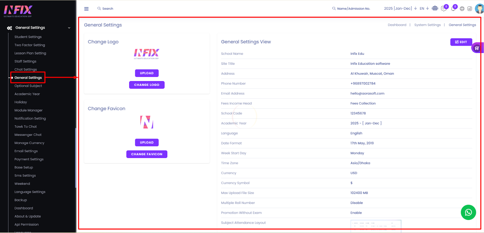The width and height of the screenshot is (484, 233).
Task: Select General Settings submenu item
Action: [28, 78]
